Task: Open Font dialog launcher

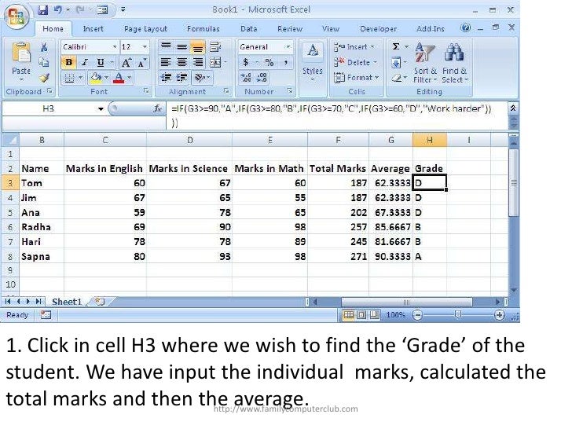Action: click(146, 91)
